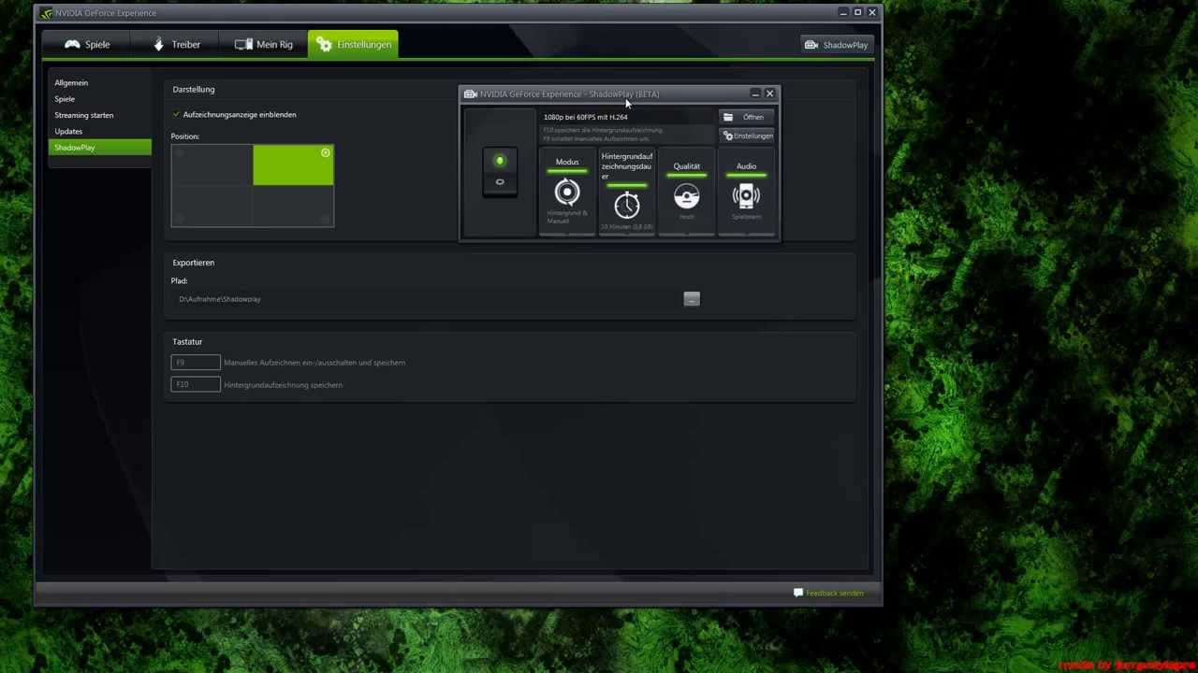
Task: Click the browse button beside the export path
Action: 692,299
